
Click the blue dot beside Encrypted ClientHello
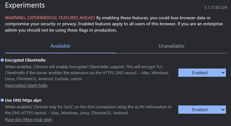[2, 60]
